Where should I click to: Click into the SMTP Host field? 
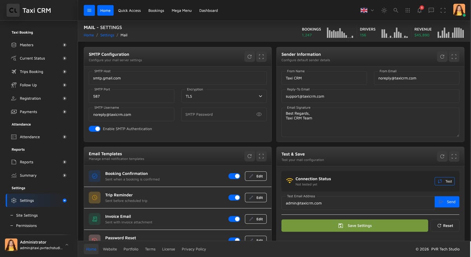tap(177, 78)
